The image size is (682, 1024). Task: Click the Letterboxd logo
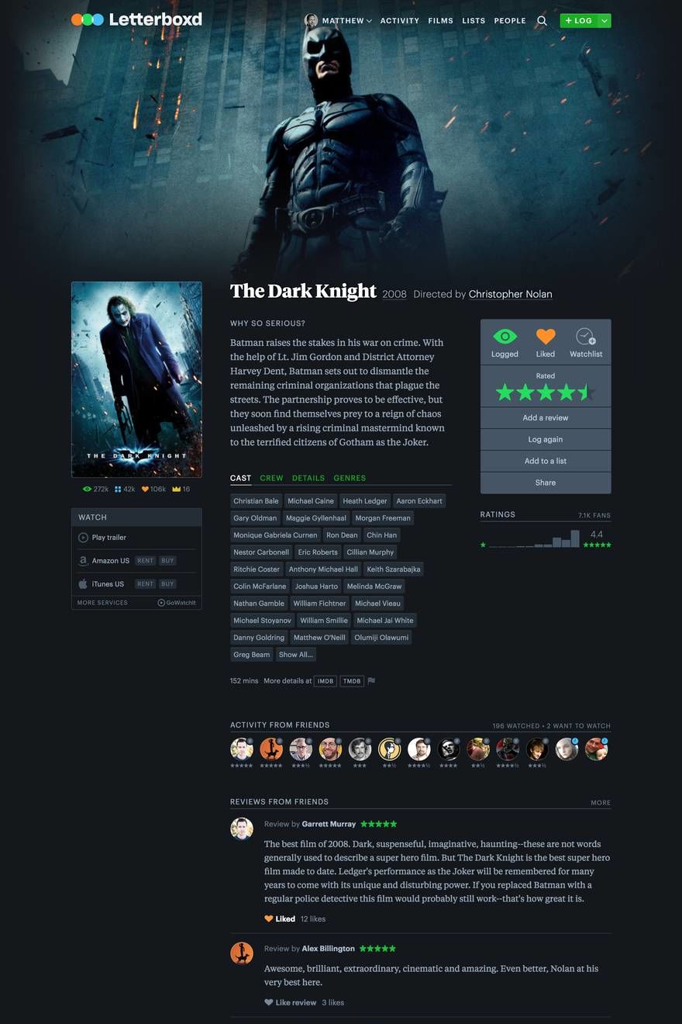pyautogui.click(x=136, y=19)
